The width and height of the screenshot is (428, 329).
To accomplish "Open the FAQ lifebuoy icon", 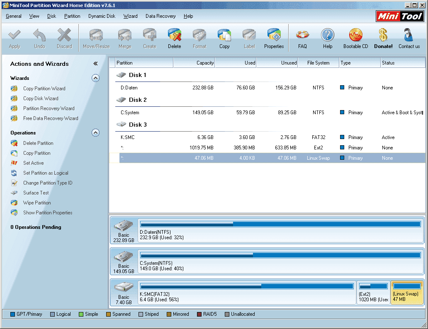I will pyautogui.click(x=302, y=35).
